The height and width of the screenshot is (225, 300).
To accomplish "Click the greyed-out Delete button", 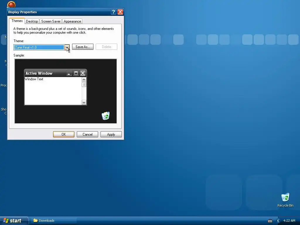I will point(106,47).
